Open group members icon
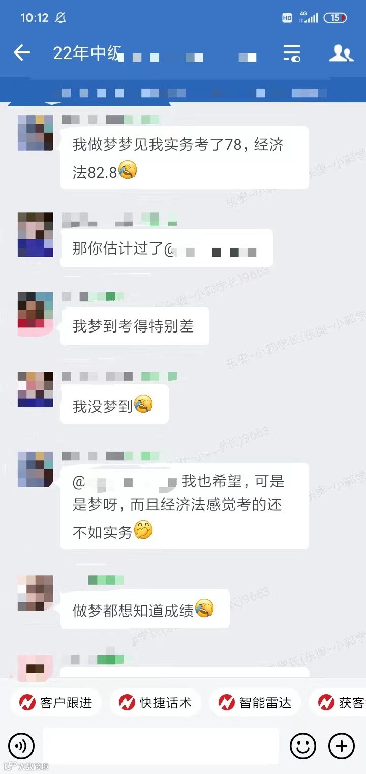Screen dimensions: 366x774 341,52
